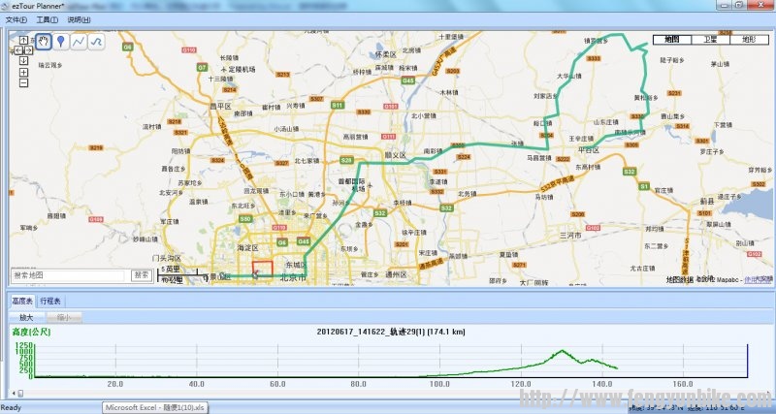Switch map view to 地形 terrain mode
The height and width of the screenshot is (414, 776).
748,40
